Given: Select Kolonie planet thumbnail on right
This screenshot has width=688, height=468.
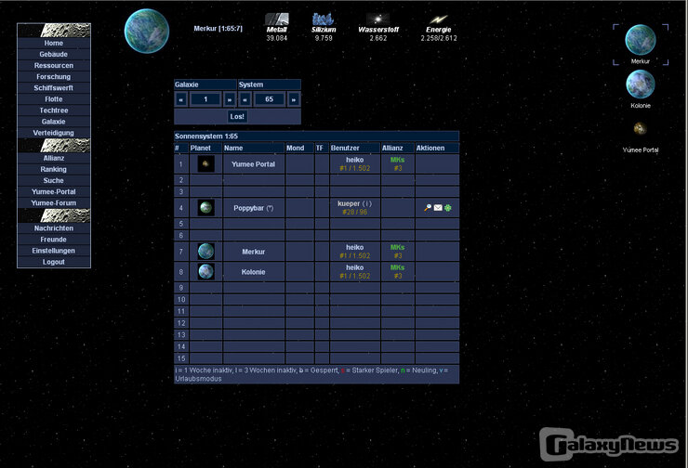Looking at the screenshot, I should (x=640, y=84).
